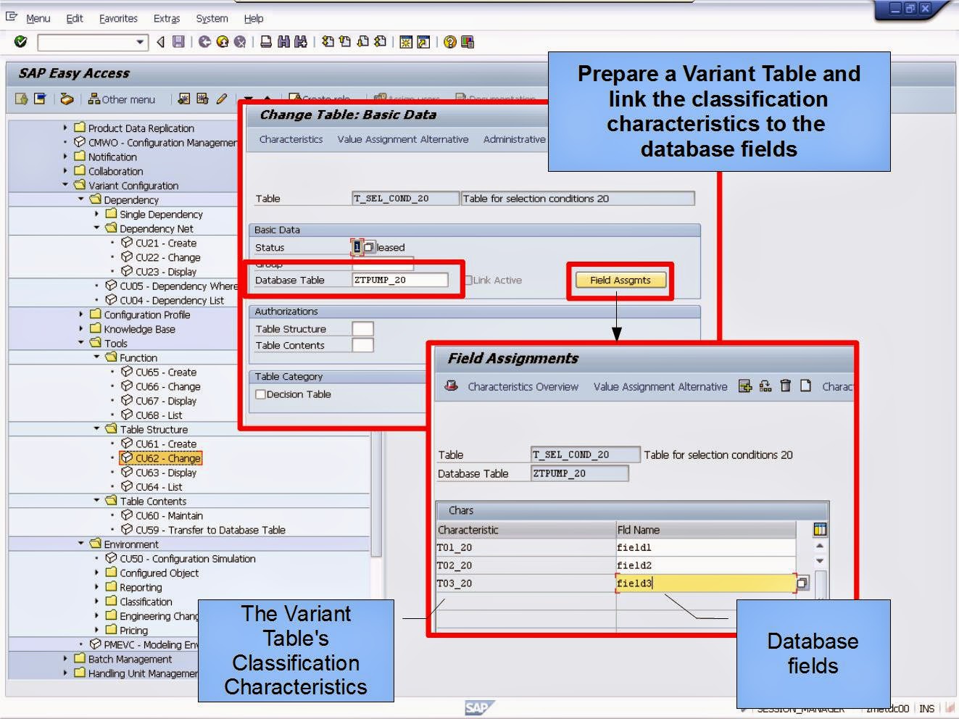Click the First Page icon

point(328,42)
